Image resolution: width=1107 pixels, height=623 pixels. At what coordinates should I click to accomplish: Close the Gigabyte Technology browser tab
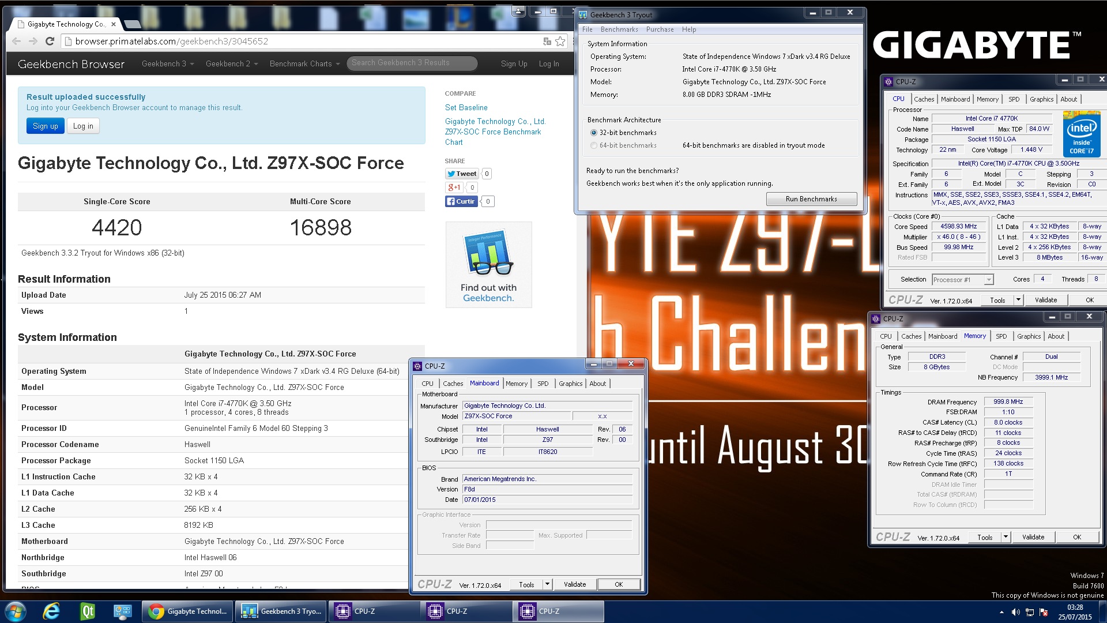[114, 24]
